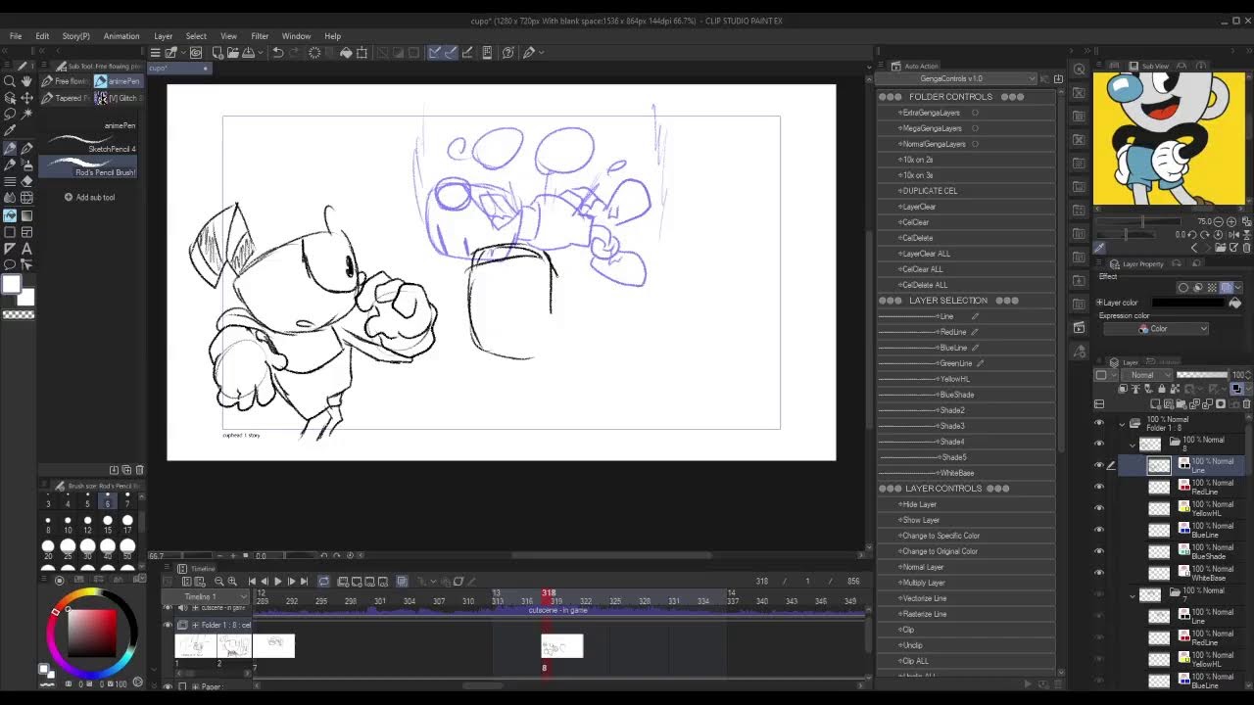Click the Undo arrow in command bar
The width and height of the screenshot is (1254, 705).
(278, 53)
